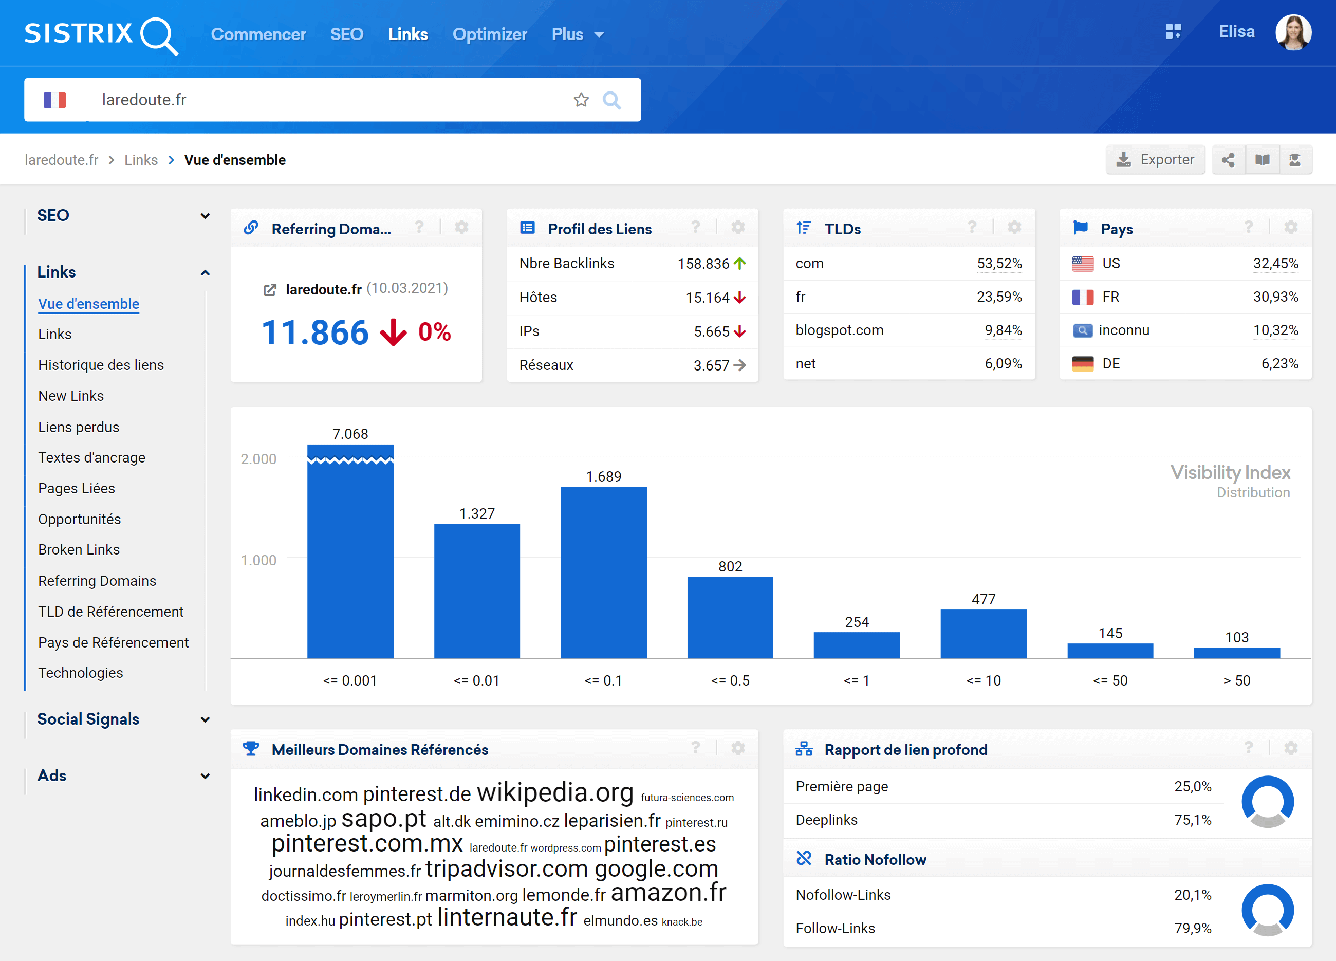Open Pays de Référencement sidebar item
Image resolution: width=1336 pixels, height=961 pixels.
(114, 642)
